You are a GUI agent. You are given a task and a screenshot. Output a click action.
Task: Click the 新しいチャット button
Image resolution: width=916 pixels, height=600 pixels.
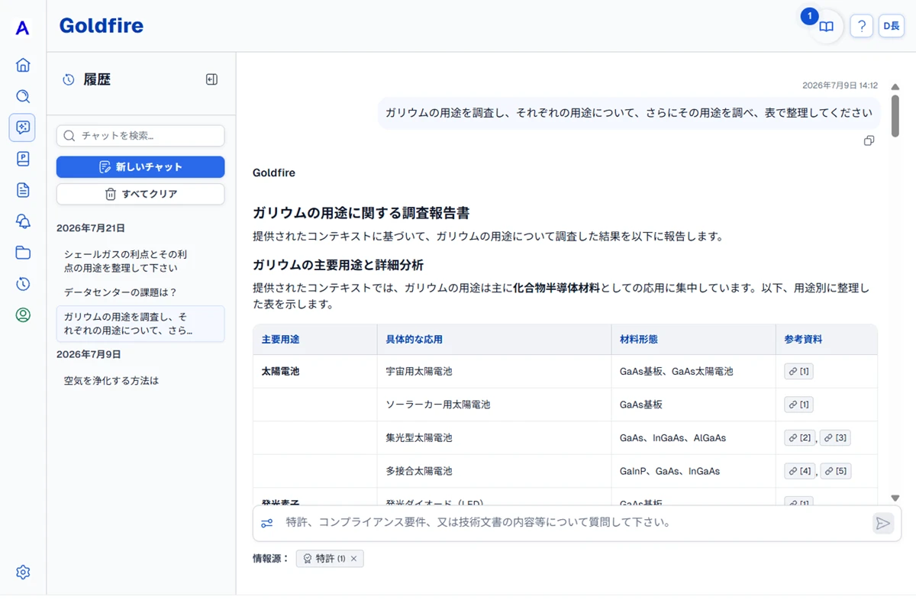point(140,167)
